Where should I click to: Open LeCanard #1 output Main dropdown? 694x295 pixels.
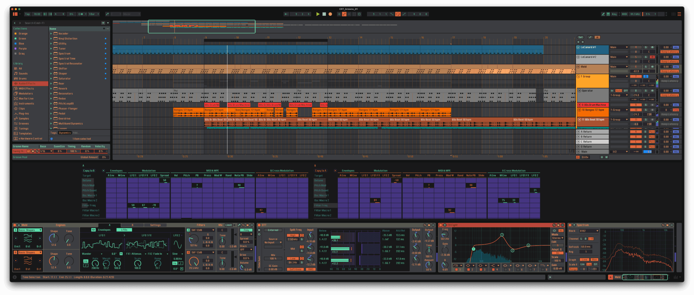619,47
